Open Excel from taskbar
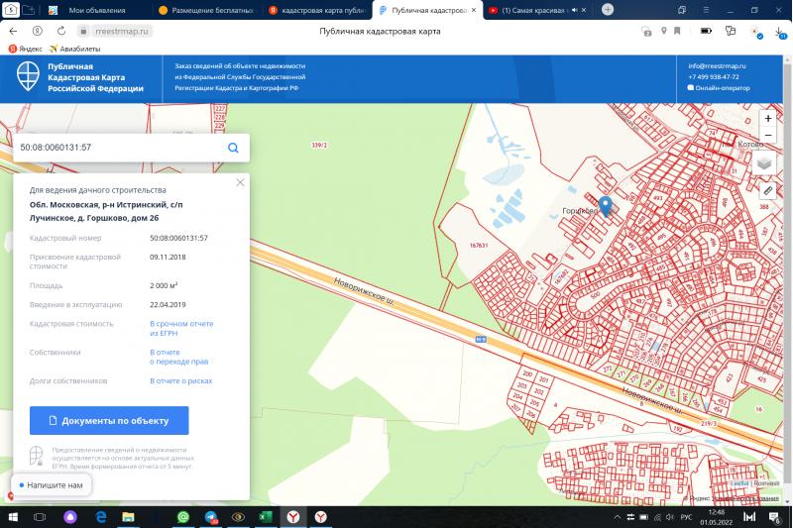 click(x=266, y=517)
